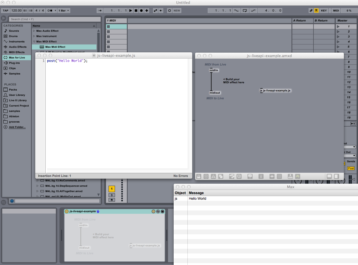
Task: Launch Master scene 1
Action: [x=338, y=26]
